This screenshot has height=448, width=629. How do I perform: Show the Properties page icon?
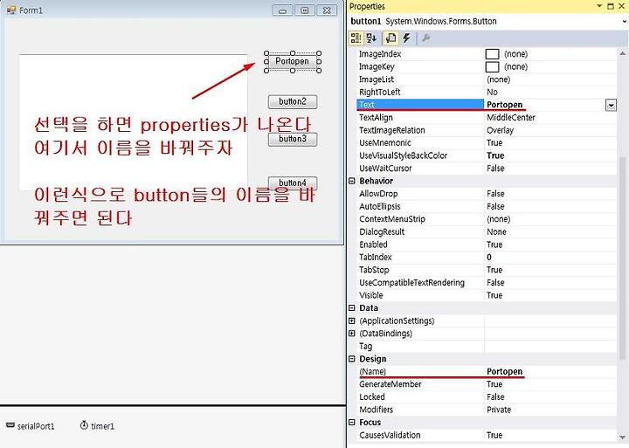(391, 38)
